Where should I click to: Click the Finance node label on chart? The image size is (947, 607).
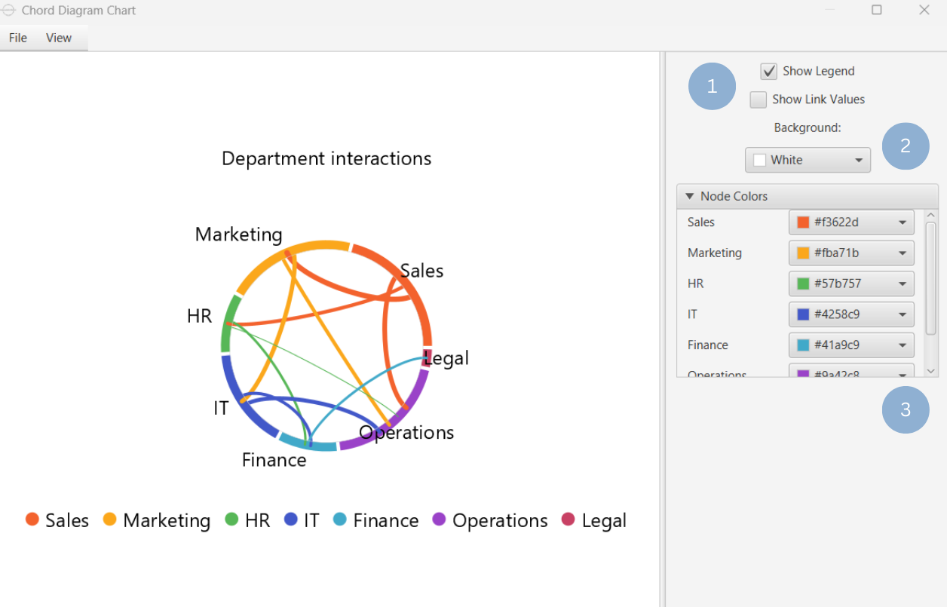pos(274,460)
